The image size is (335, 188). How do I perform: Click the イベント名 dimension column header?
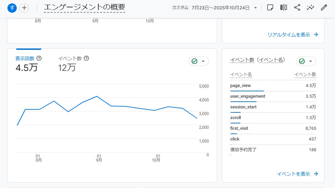click(x=241, y=75)
